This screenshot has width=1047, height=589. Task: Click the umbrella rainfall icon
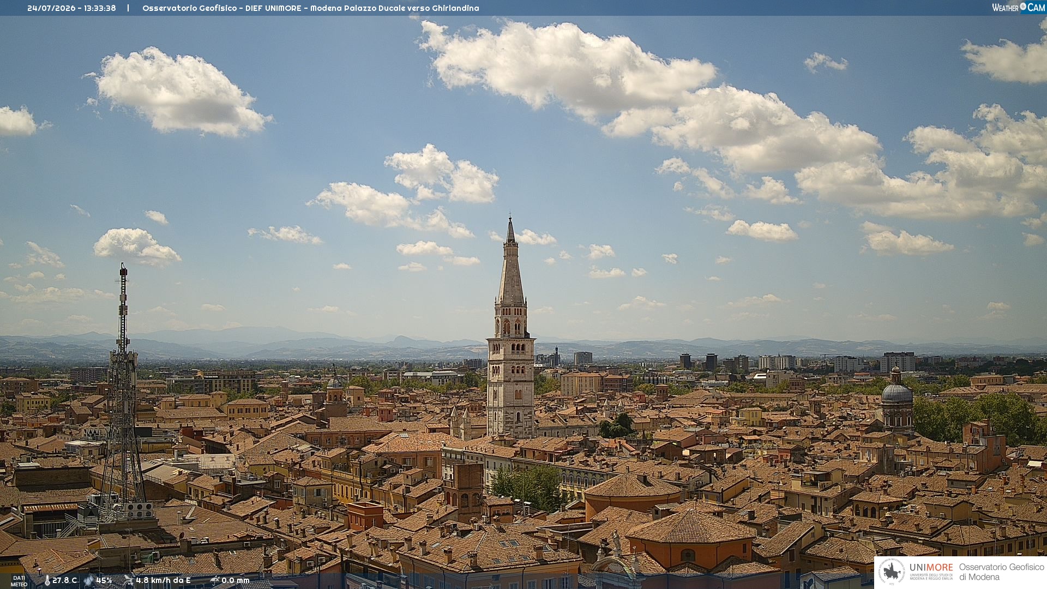[215, 581]
